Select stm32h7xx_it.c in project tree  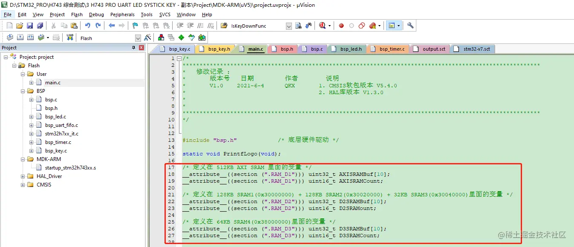click(x=62, y=134)
